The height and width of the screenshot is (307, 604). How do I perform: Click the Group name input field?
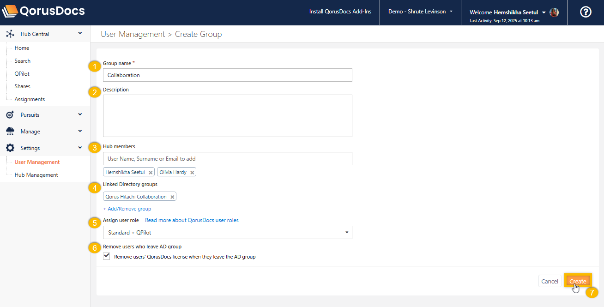227,75
